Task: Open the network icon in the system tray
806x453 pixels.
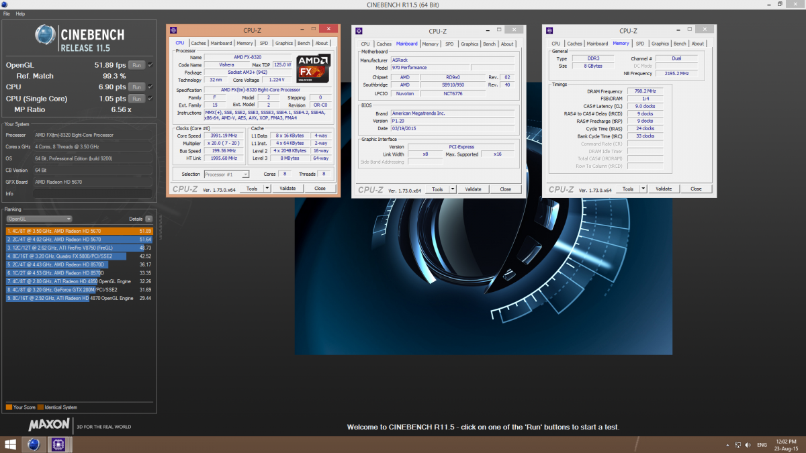Action: (738, 444)
